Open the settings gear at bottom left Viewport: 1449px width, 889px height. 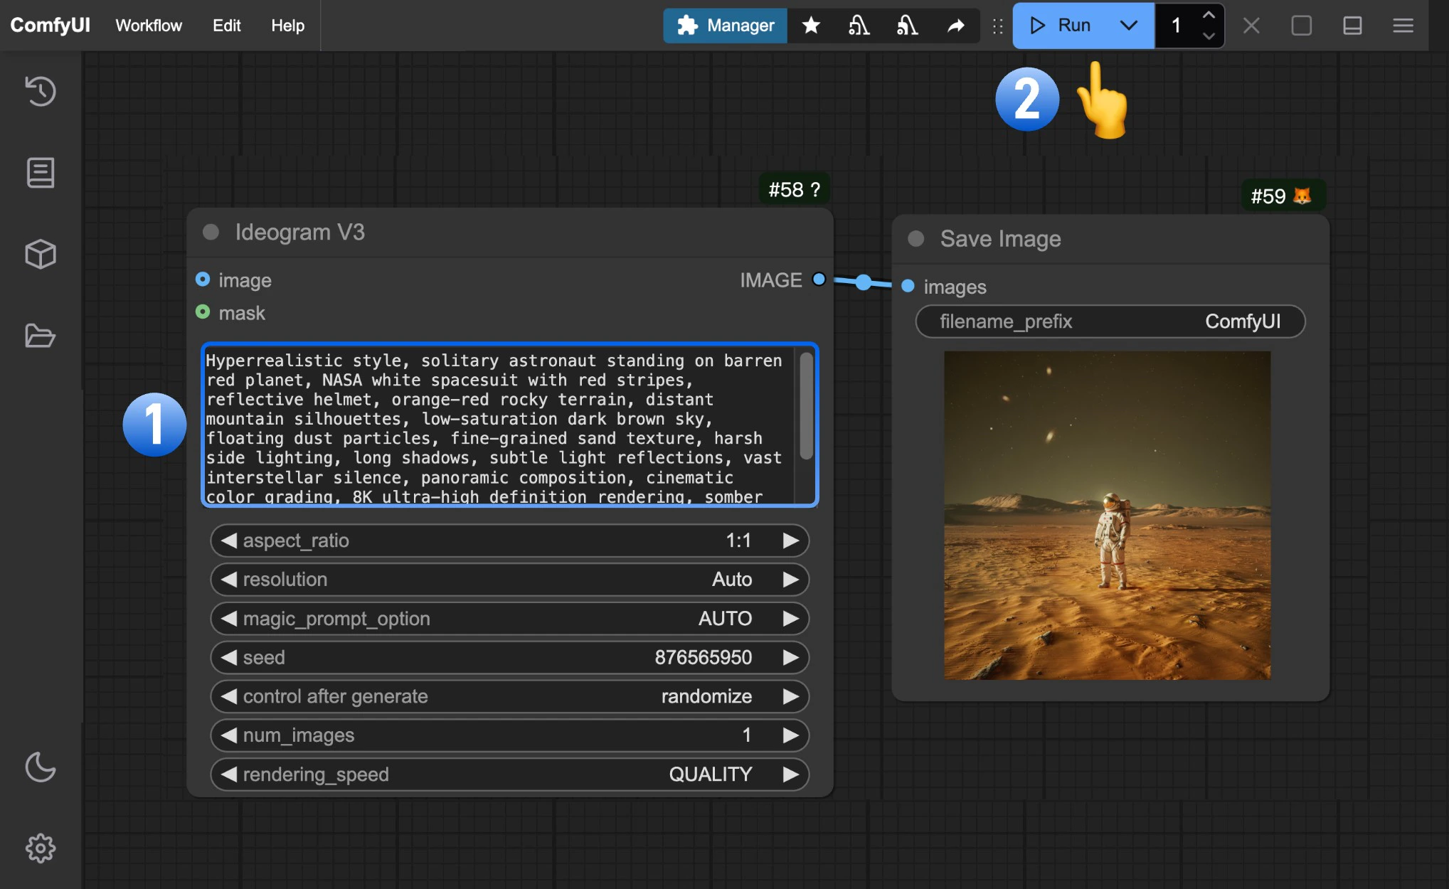point(40,847)
